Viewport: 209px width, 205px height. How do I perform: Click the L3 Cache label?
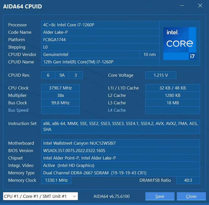[117, 103]
